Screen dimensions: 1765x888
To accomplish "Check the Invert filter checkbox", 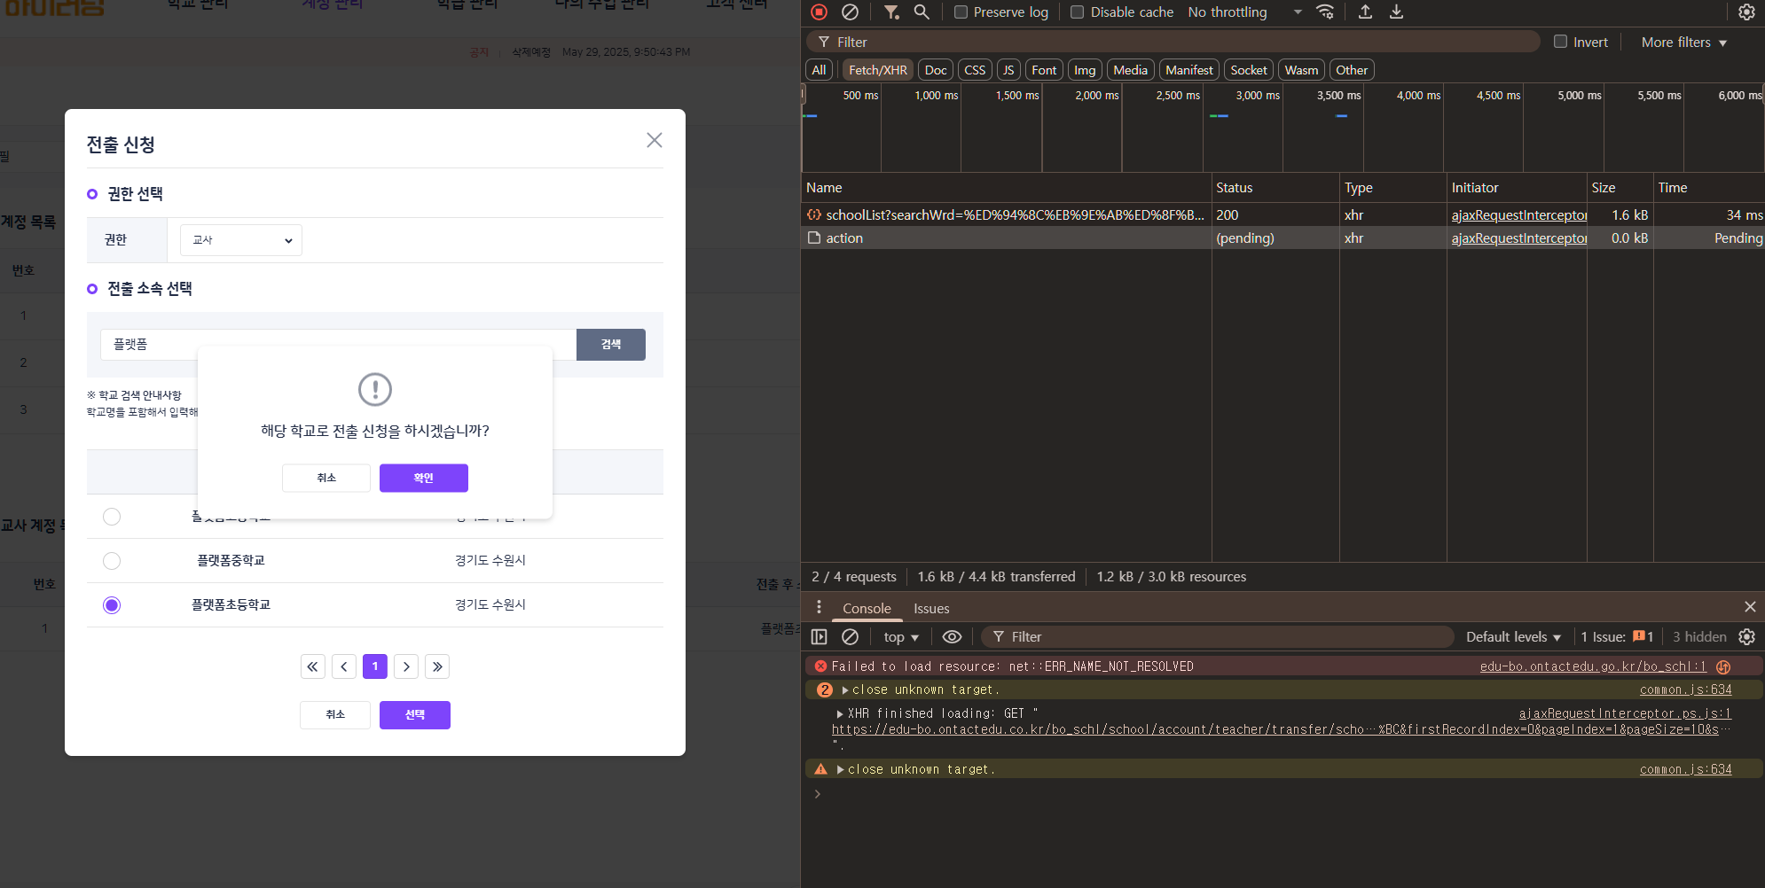I will pos(1560,42).
